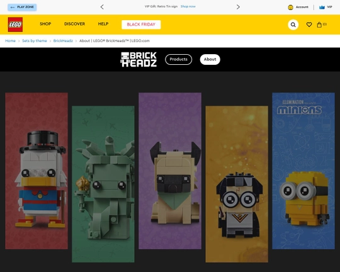
Task: Click the VIP crown icon
Action: click(x=322, y=8)
